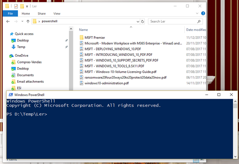Click the Search Ler box
This screenshot has height=164, width=239.
pos(175,22)
